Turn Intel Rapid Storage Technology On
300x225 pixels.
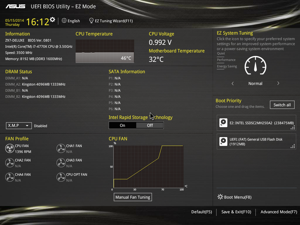(x=122, y=125)
